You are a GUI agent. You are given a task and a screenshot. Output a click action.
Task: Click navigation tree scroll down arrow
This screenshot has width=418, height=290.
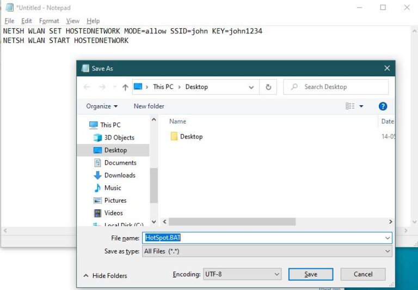pyautogui.click(x=153, y=222)
